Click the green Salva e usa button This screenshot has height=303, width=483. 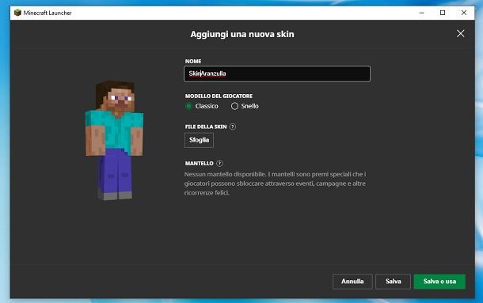click(439, 282)
